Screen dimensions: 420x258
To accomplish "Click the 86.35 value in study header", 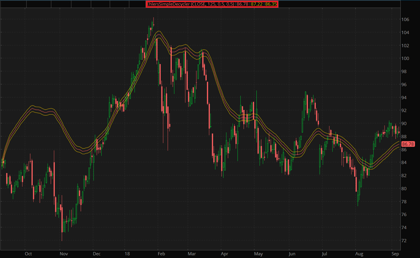I will pos(271,4).
